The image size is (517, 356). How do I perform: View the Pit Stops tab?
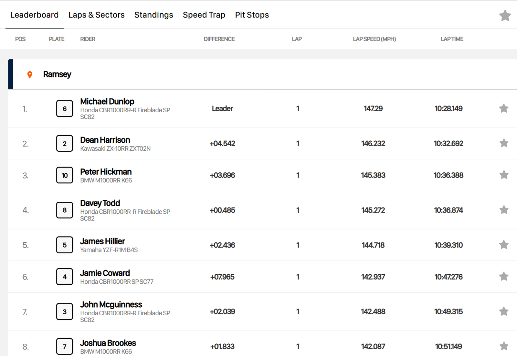pos(252,15)
